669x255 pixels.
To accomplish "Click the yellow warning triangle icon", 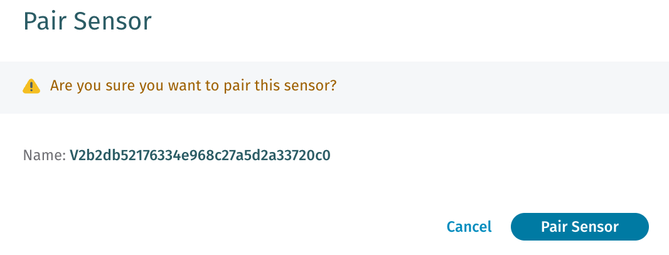I will [31, 86].
